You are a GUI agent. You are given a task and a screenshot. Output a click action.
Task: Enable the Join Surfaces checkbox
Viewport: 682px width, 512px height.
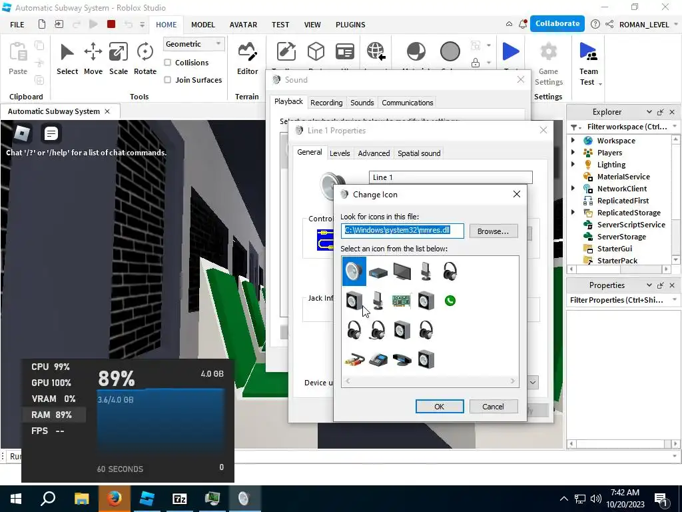pyautogui.click(x=167, y=80)
